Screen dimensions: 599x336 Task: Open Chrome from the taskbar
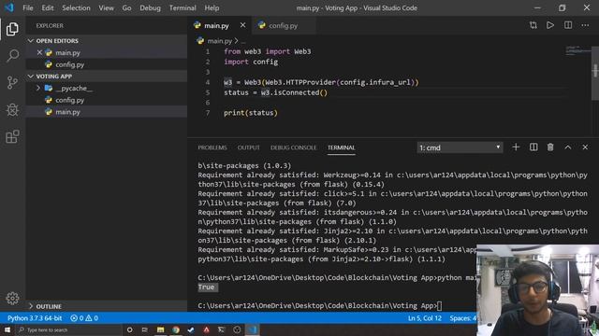(176, 329)
